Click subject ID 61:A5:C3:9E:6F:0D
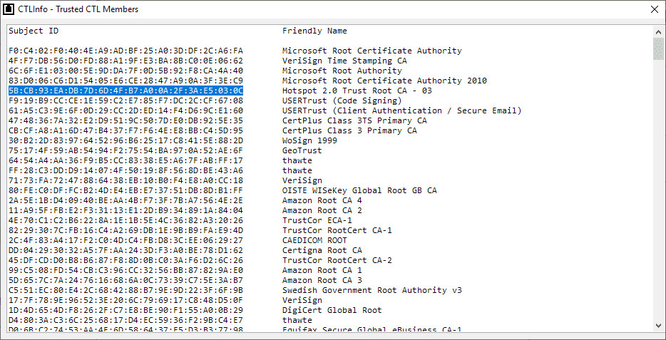 click(x=125, y=110)
